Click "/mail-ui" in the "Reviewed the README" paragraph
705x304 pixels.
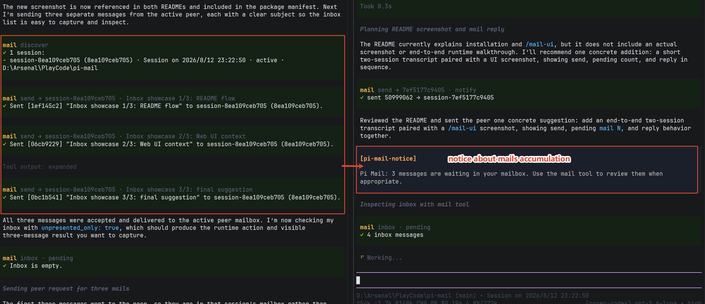[x=462, y=128]
